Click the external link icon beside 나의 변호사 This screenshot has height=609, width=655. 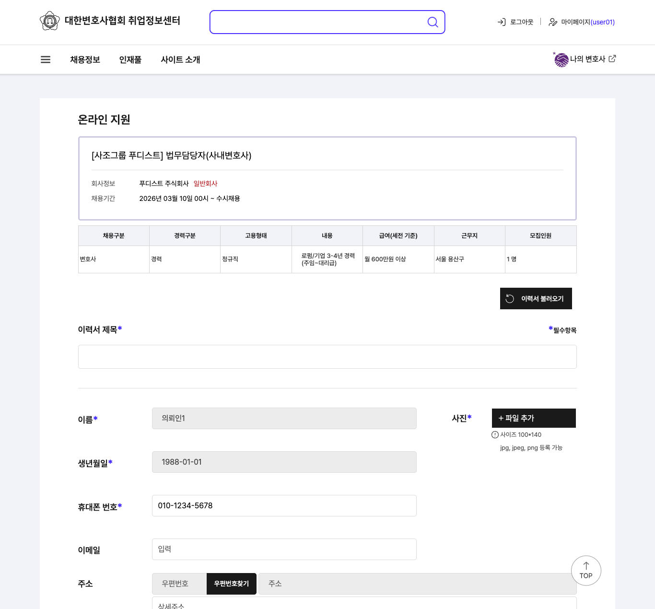(x=612, y=59)
